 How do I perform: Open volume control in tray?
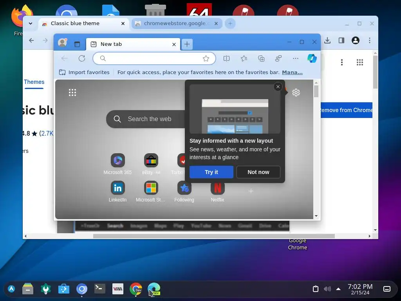[x=327, y=289]
